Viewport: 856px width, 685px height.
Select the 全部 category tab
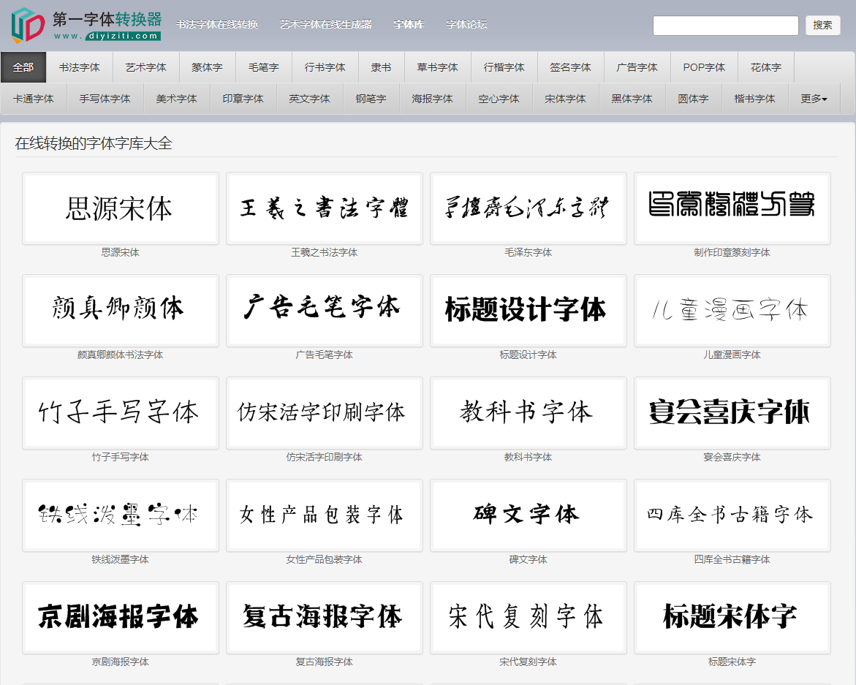click(x=23, y=67)
